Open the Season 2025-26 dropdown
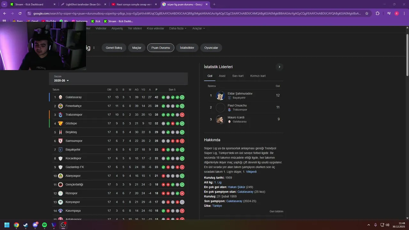The image size is (409, 230). (x=61, y=80)
